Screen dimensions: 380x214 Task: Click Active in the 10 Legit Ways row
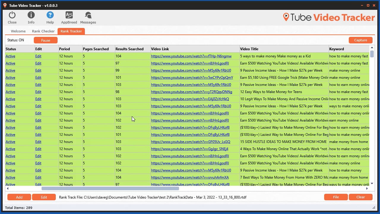coord(10,99)
